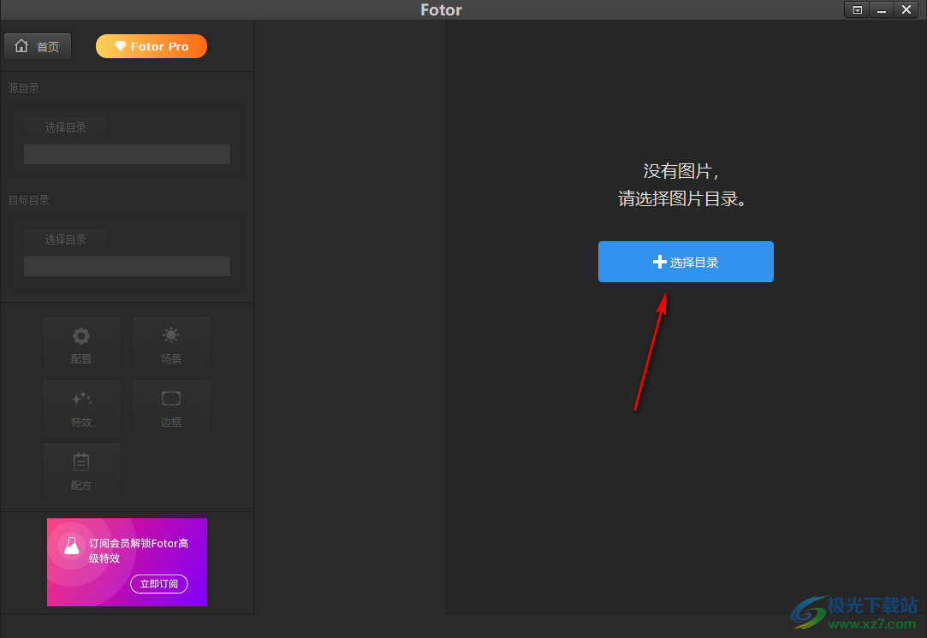Open the 边框 borders tool
The width and height of the screenshot is (927, 638).
(x=171, y=408)
